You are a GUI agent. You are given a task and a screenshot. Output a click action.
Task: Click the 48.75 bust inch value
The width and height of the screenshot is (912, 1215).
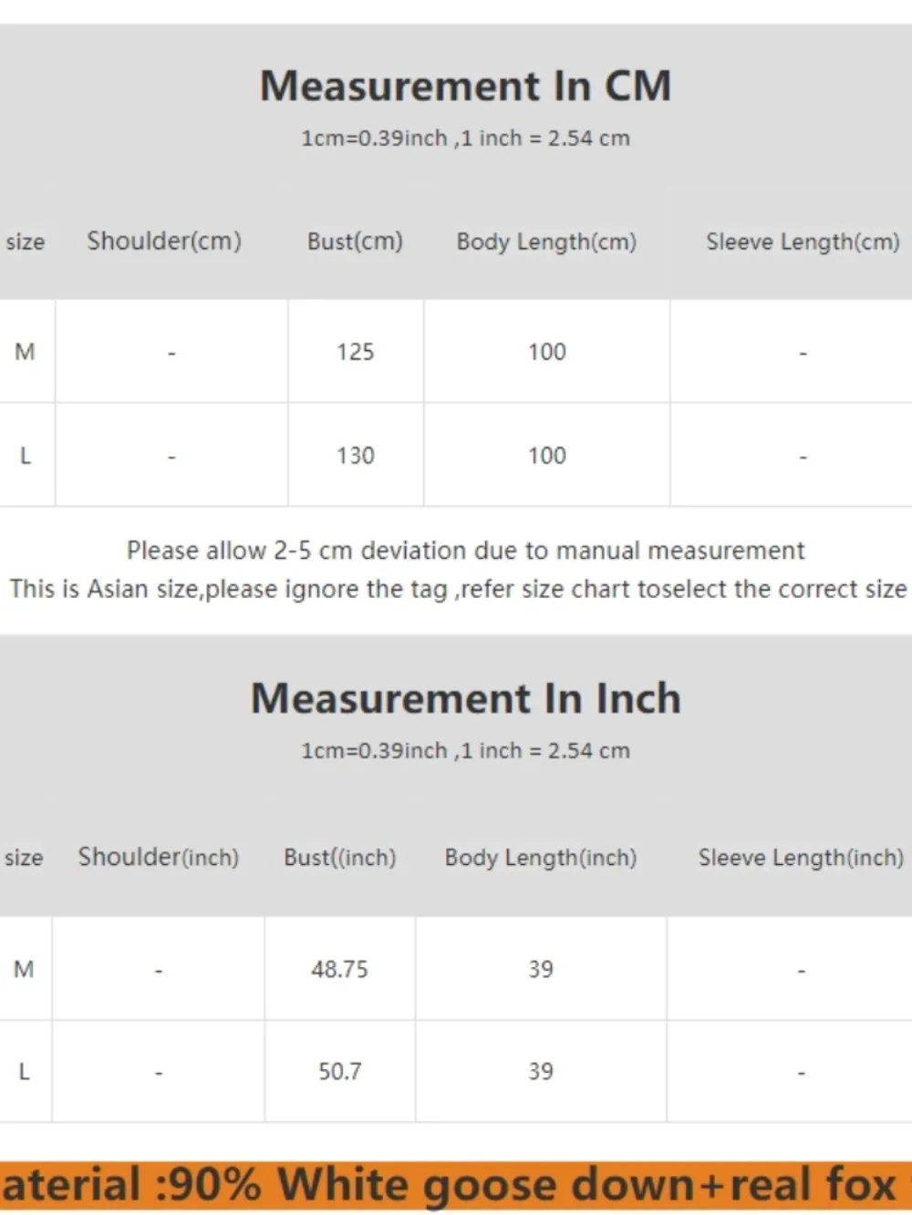(x=339, y=969)
